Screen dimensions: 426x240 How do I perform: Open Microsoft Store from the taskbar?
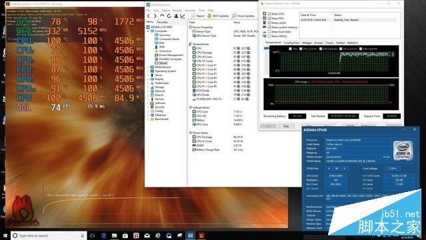(125, 235)
